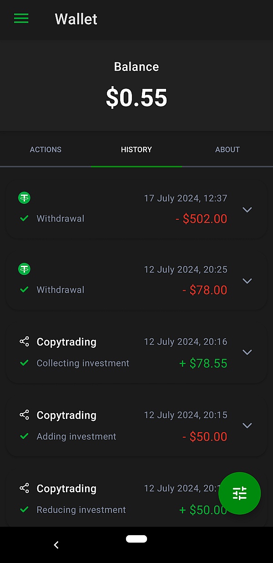Tap the share icon on Adding investment entry
Viewport: 273px width, 563px height.
(24, 415)
